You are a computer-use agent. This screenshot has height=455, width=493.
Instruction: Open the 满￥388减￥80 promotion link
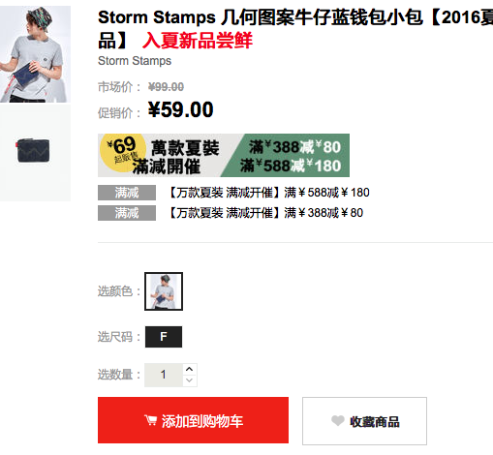point(266,213)
